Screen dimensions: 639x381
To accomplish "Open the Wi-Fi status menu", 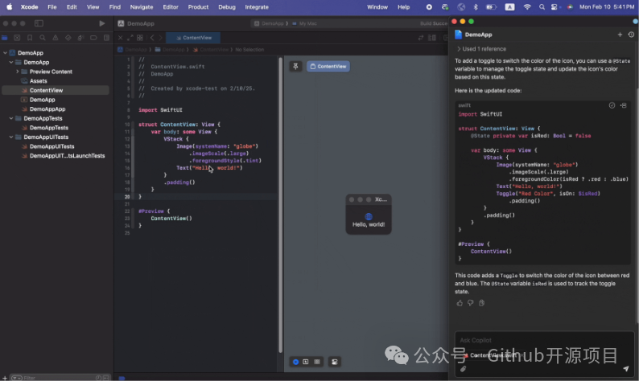I will [x=527, y=7].
